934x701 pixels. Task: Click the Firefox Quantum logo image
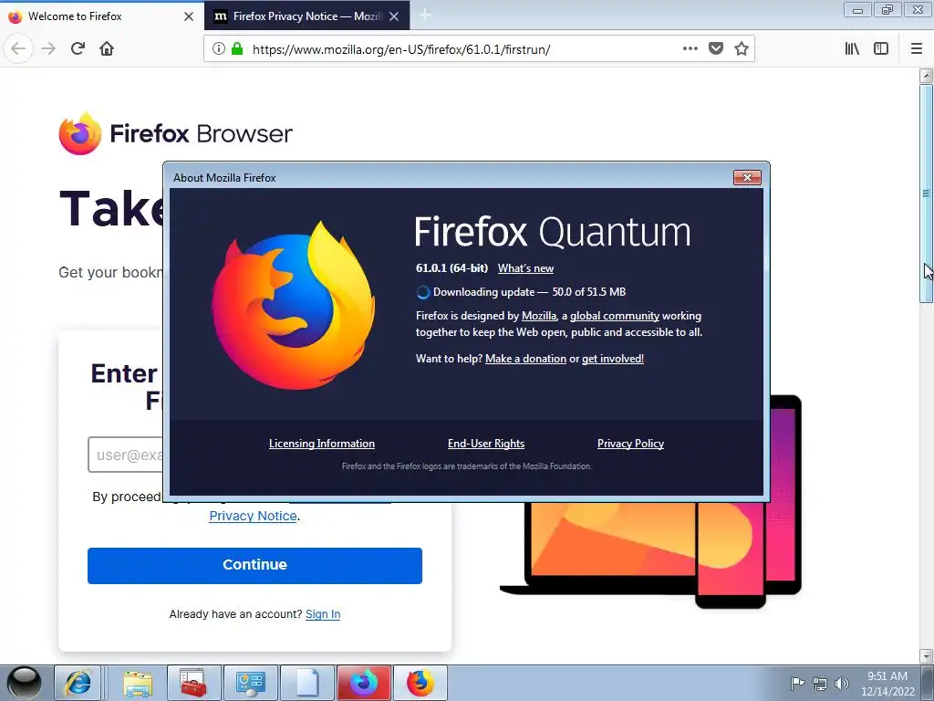(x=293, y=305)
